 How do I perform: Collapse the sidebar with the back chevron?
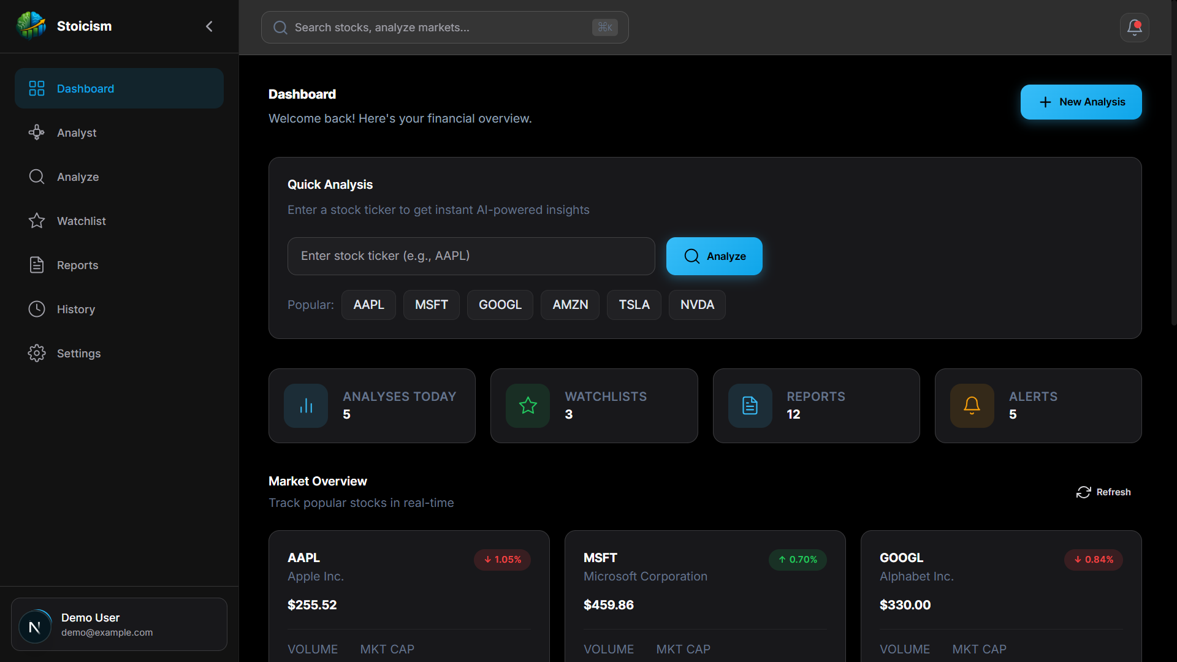pyautogui.click(x=209, y=26)
